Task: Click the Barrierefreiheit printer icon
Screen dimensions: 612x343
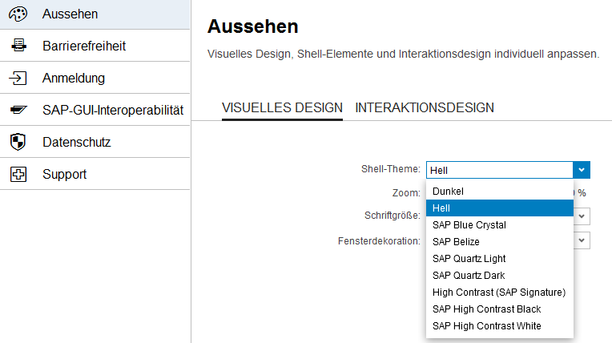Action: tap(18, 46)
